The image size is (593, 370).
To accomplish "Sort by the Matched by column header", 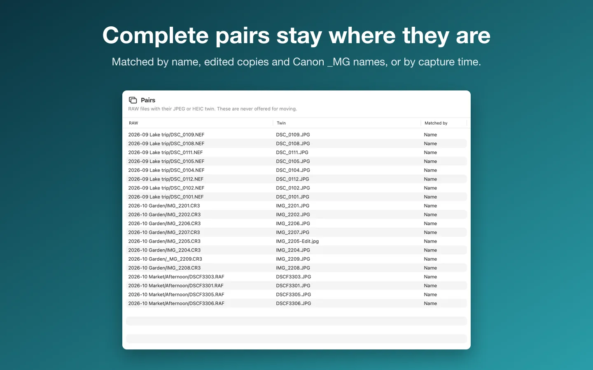I will point(444,123).
